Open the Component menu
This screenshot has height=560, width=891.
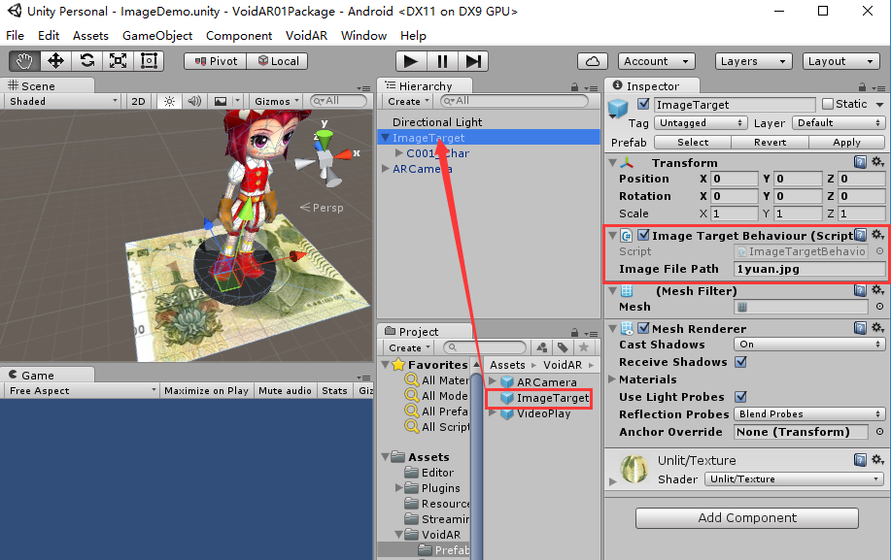[x=239, y=36]
